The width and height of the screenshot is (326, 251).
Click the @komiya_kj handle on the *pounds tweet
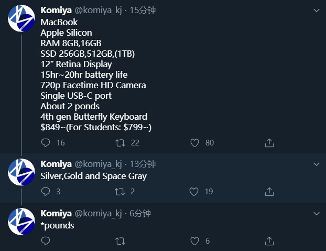98,214
